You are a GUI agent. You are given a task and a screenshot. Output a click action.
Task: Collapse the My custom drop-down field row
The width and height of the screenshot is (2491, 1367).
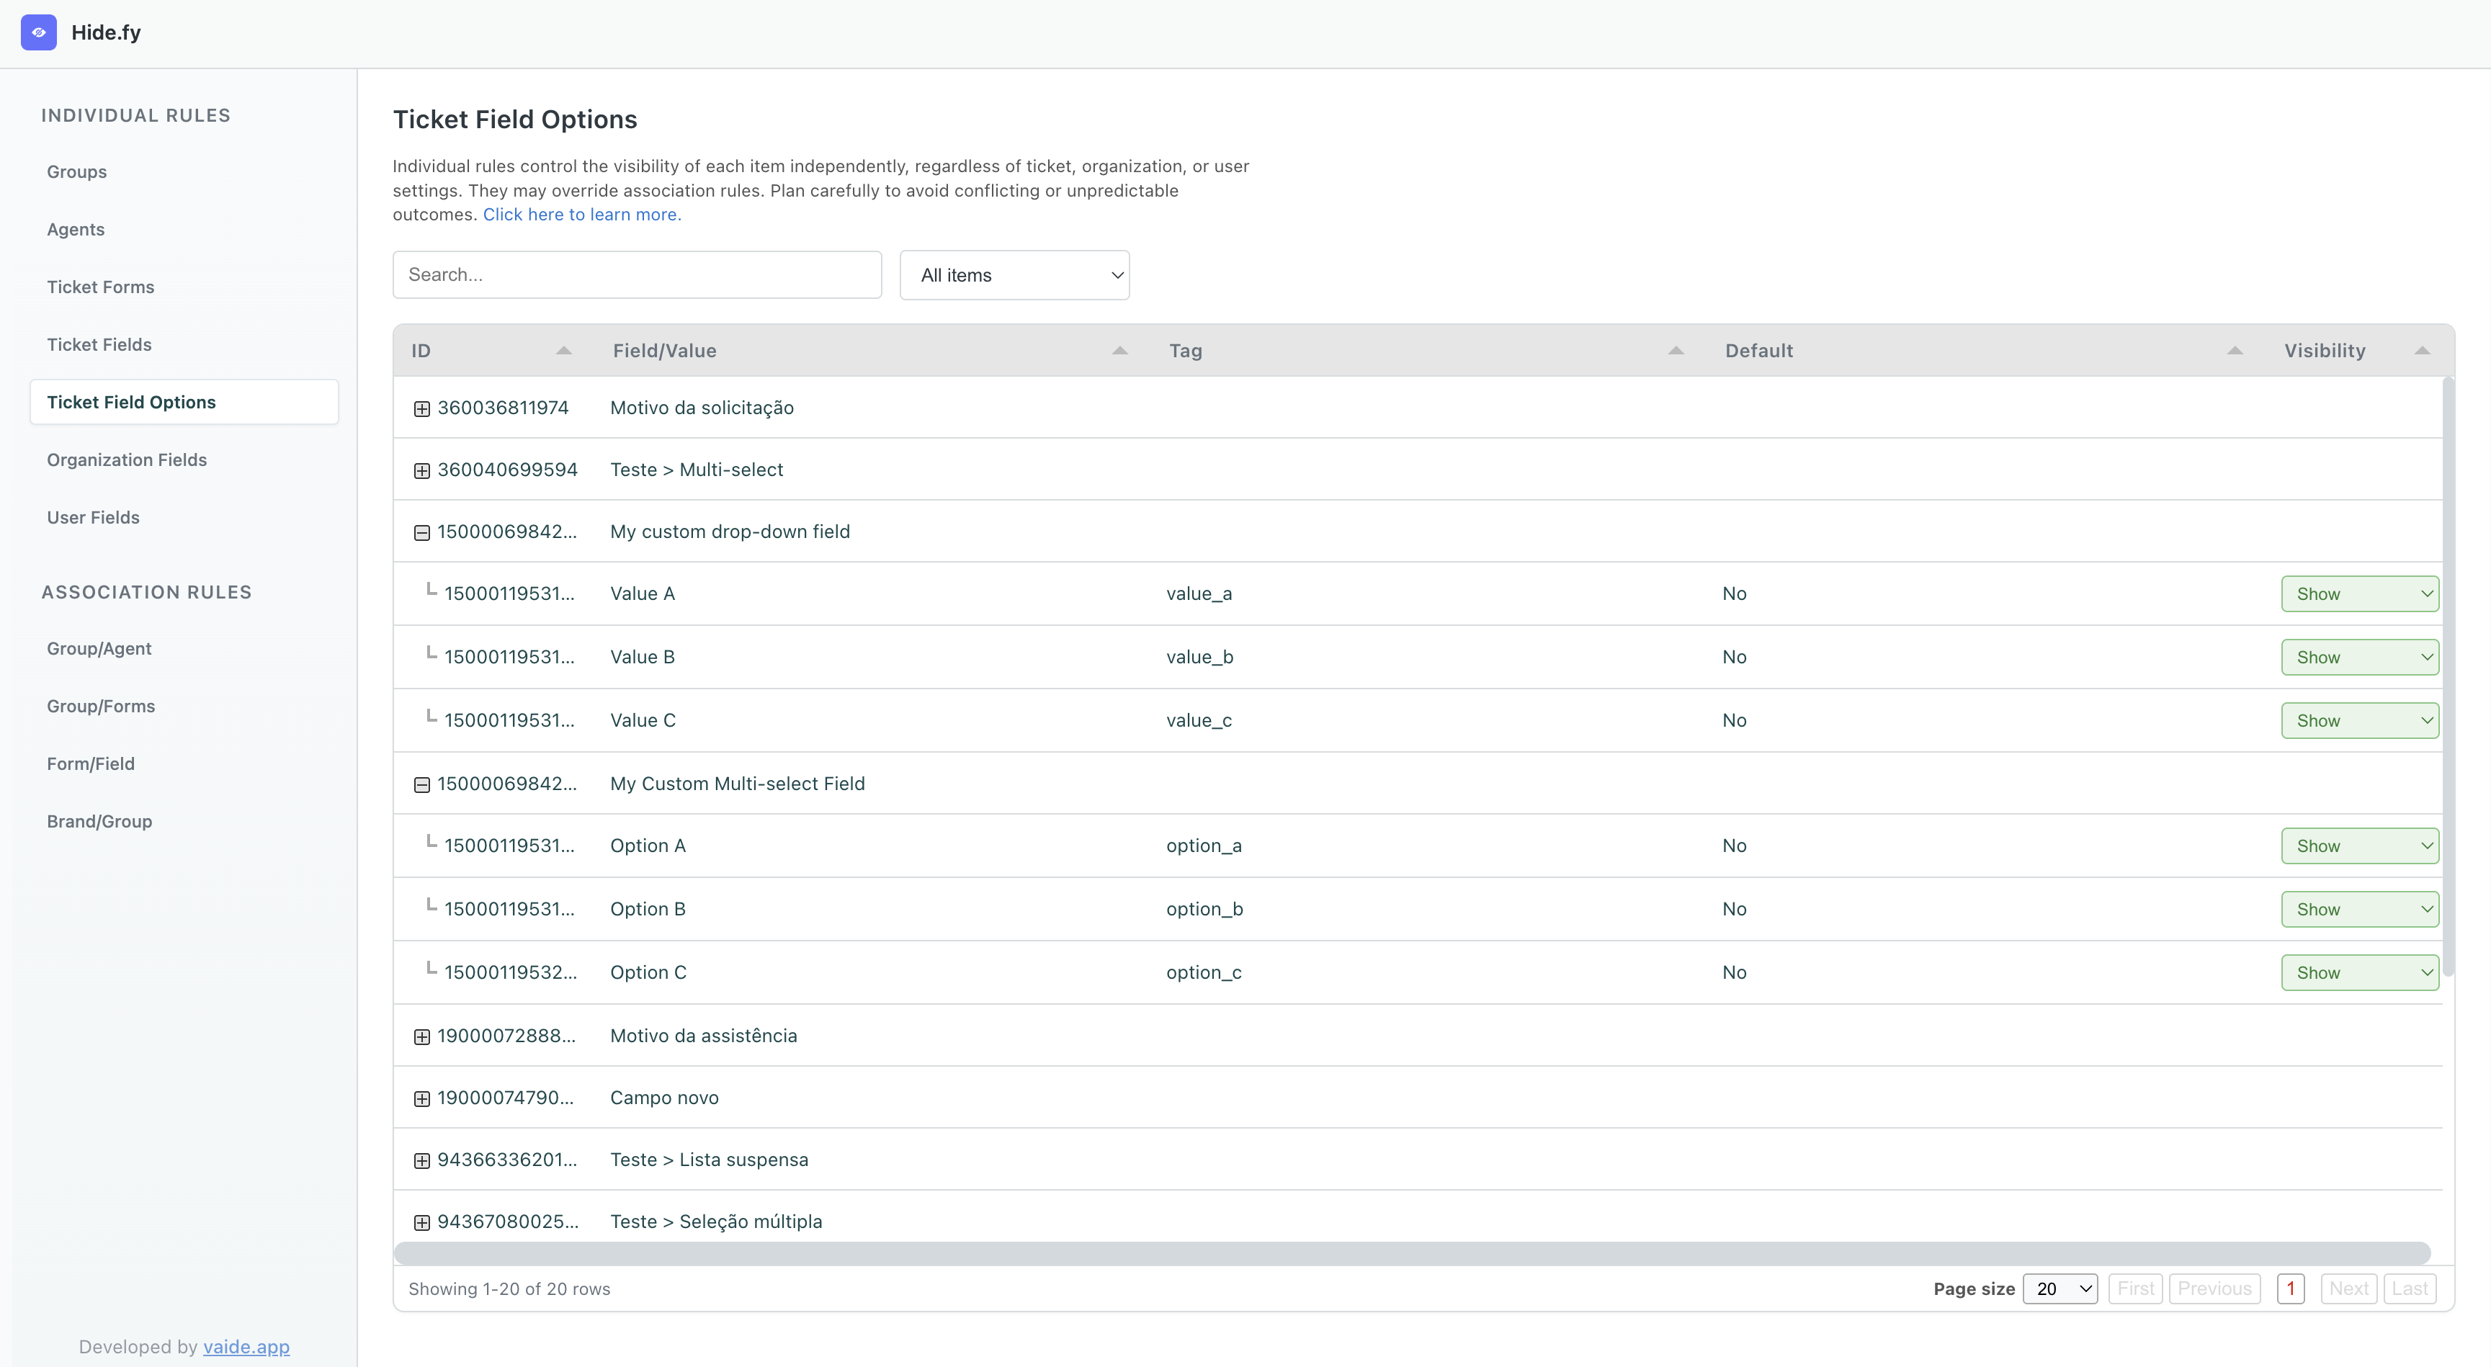[421, 533]
